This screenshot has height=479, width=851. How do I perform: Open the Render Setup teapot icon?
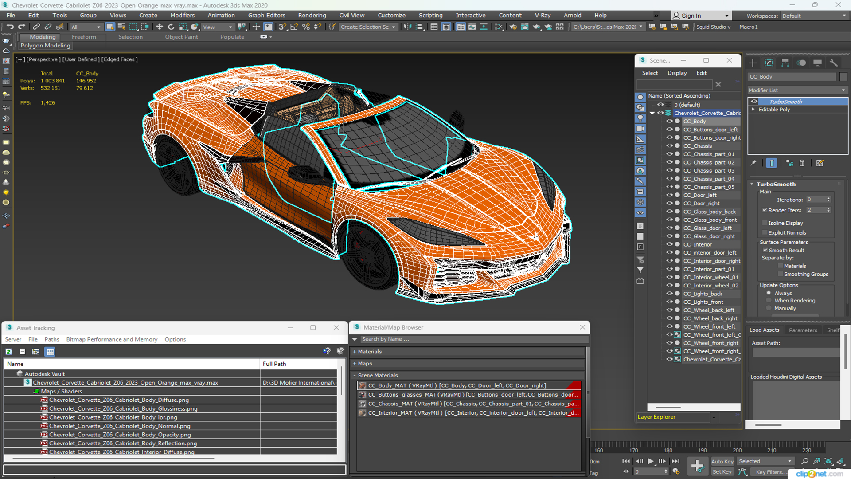coord(513,27)
